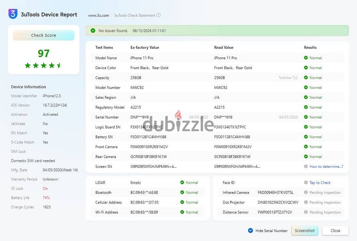The height and width of the screenshot is (241, 357).
Task: Select Wi-Fi Address BC:09:63:**:5B:E9
Action: [x=144, y=212]
